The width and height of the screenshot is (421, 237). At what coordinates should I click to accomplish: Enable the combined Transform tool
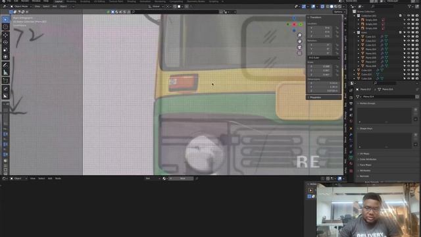tap(5, 57)
